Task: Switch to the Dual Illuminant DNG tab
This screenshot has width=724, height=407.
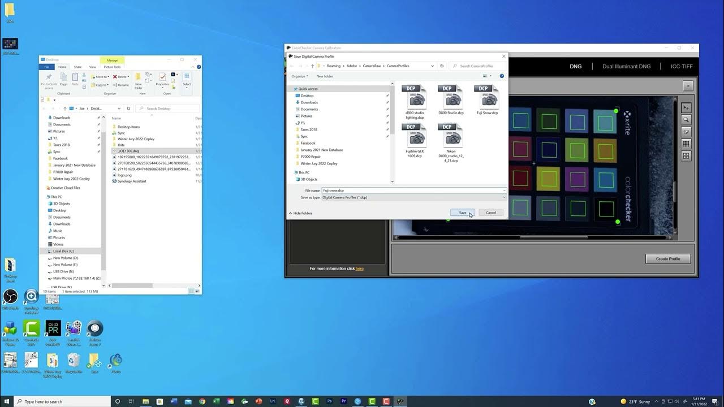Action: (626, 66)
